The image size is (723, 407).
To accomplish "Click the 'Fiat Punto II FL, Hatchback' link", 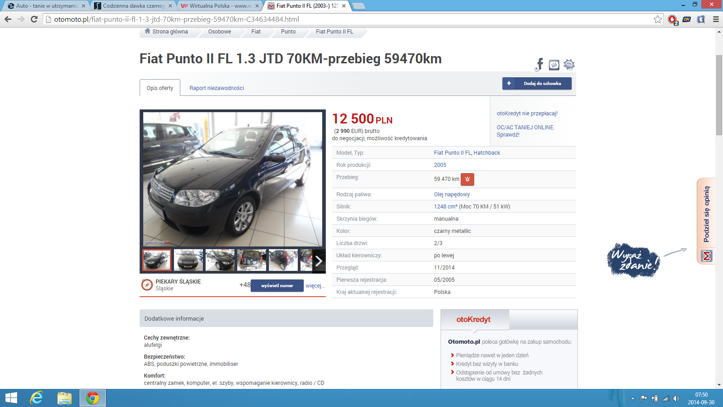I will pyautogui.click(x=467, y=153).
